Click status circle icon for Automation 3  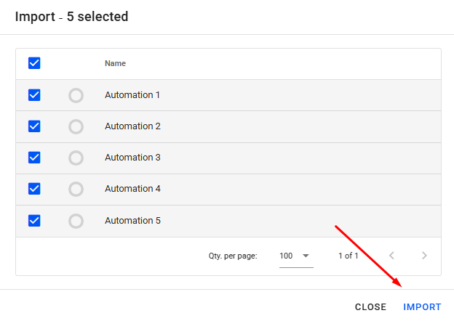76,158
